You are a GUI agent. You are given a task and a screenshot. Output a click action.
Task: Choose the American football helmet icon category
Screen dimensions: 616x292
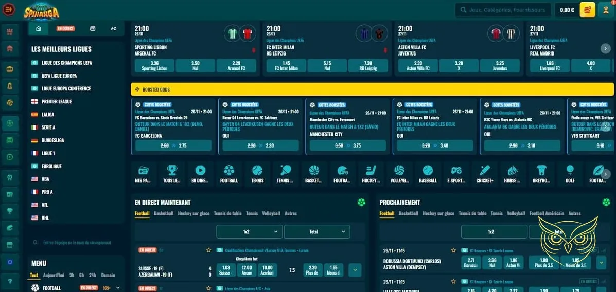(343, 174)
